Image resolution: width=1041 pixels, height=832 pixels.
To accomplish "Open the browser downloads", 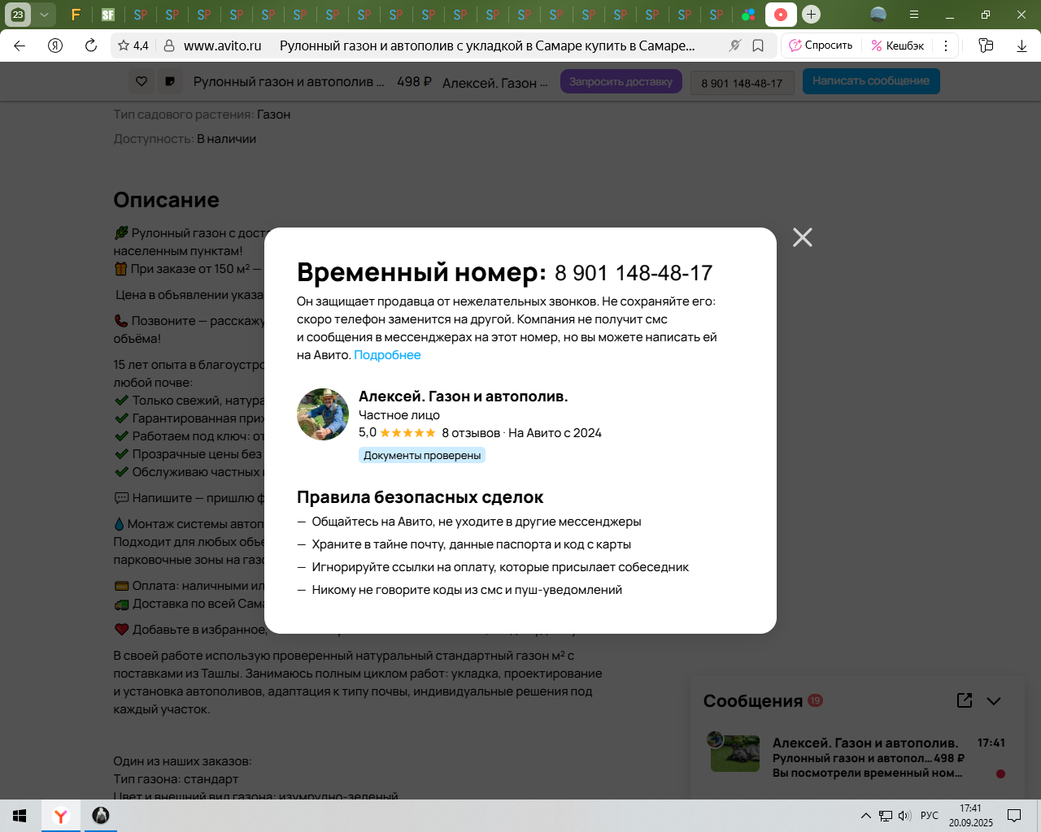I will (x=1021, y=45).
